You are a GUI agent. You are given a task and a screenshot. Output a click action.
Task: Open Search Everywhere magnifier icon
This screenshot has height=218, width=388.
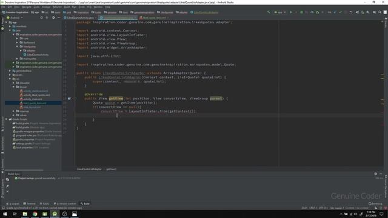click(380, 12)
